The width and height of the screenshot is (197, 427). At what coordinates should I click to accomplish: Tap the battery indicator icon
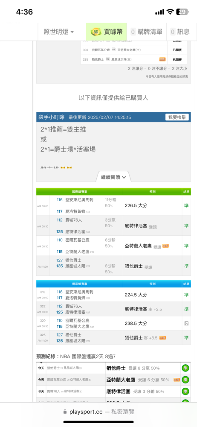click(x=182, y=12)
